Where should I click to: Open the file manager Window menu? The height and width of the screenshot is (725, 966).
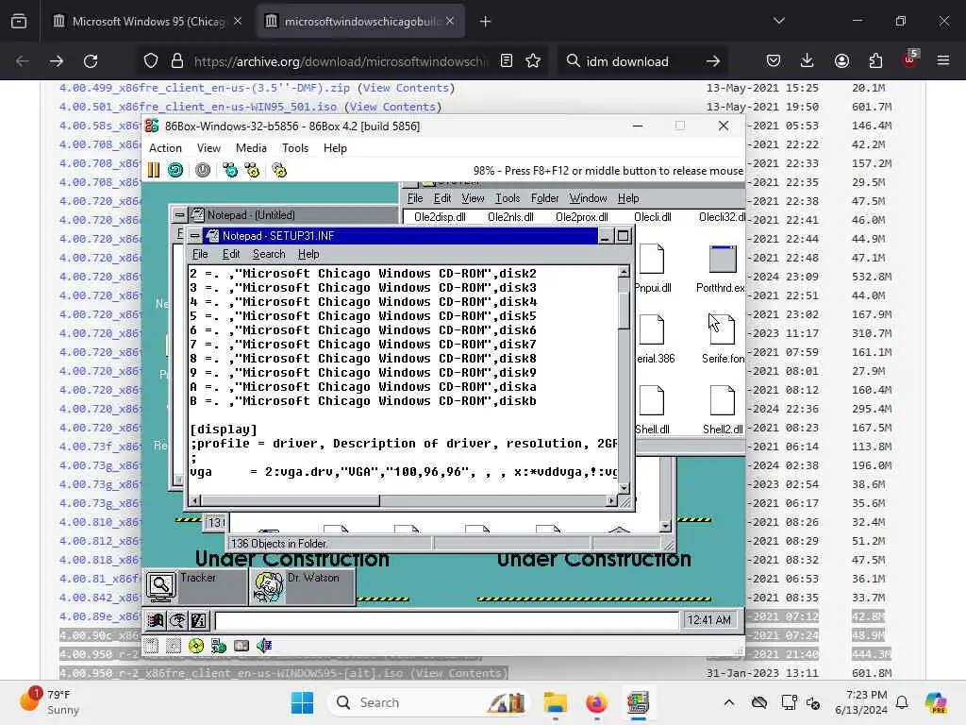588,198
